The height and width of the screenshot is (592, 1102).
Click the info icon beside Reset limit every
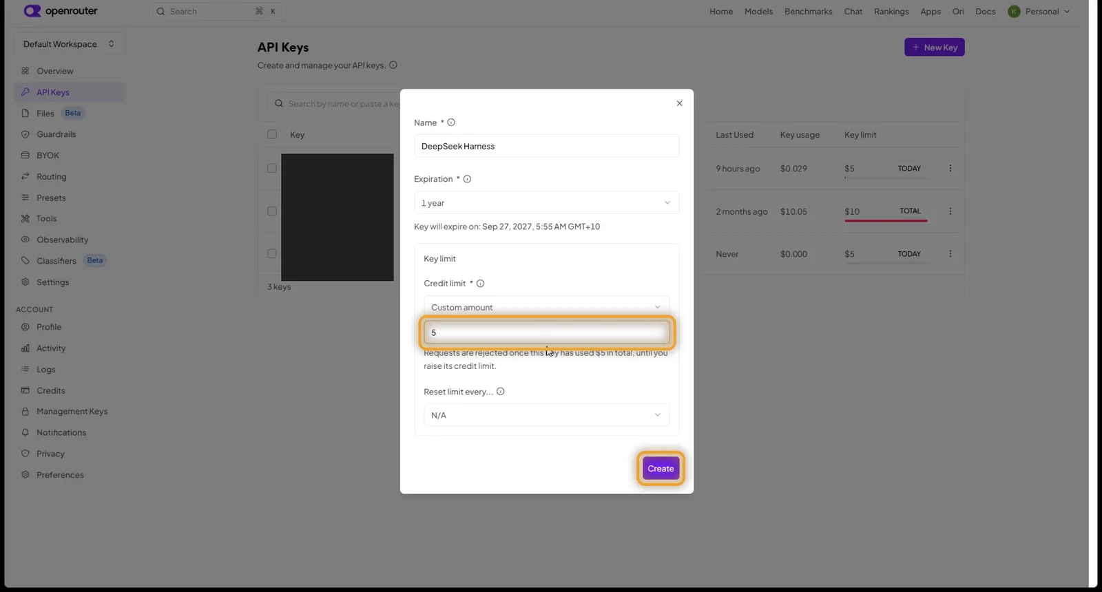(x=501, y=392)
